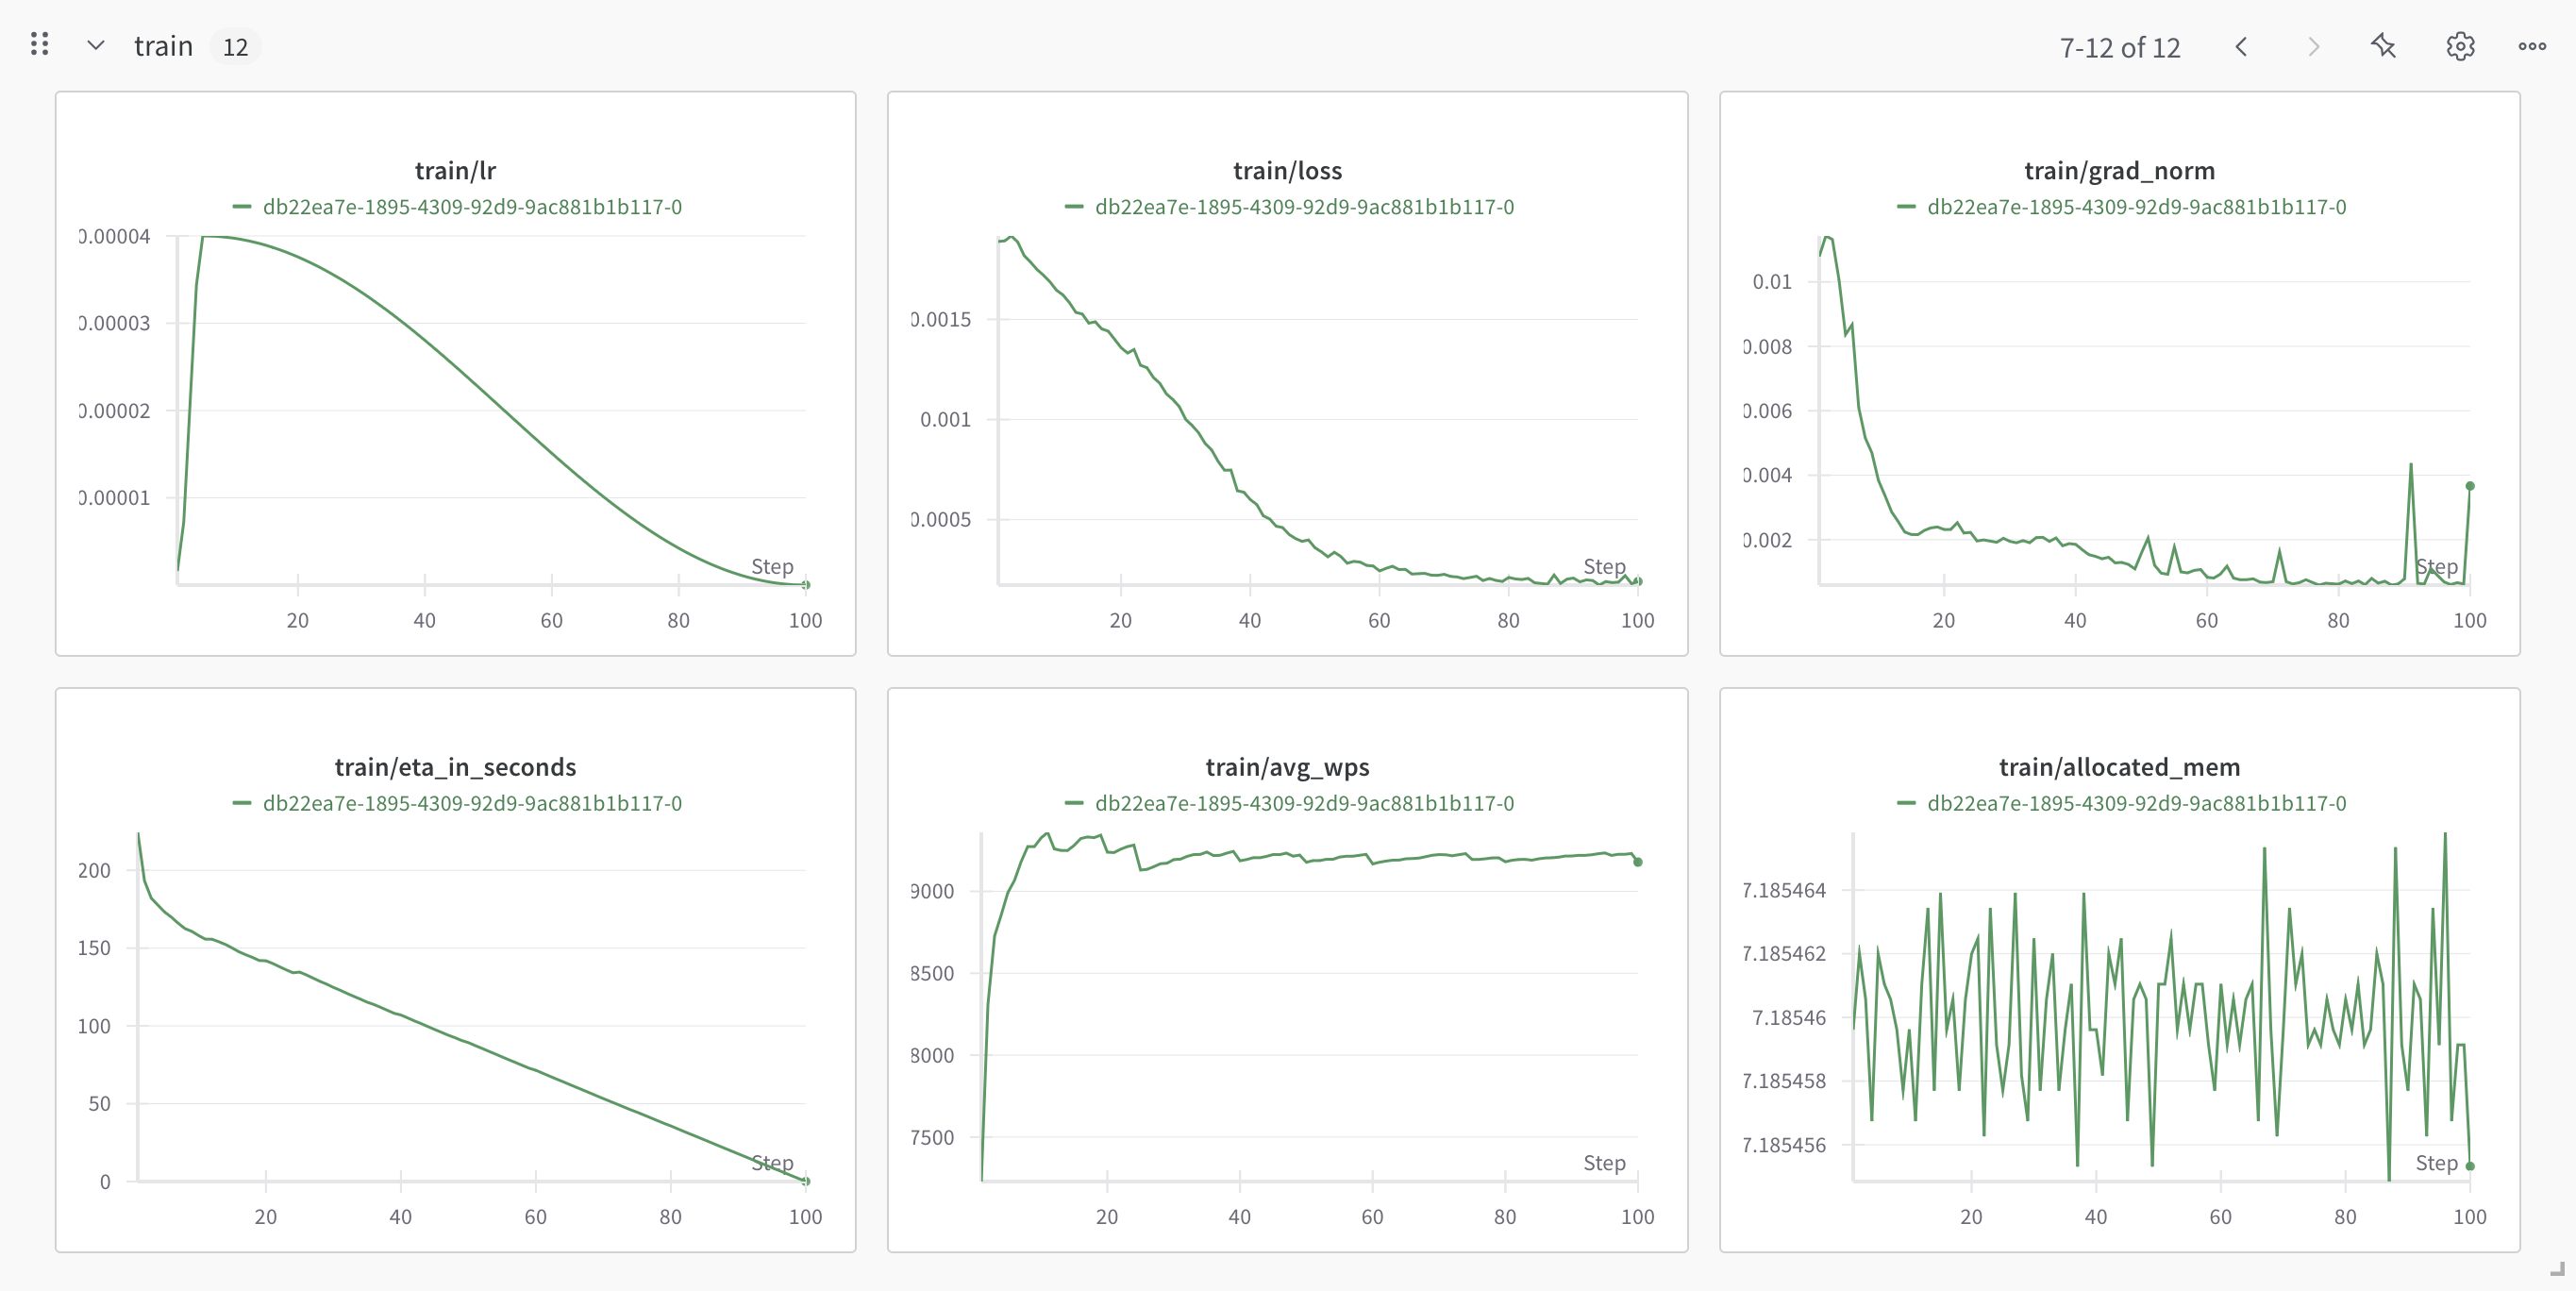Click the train/lr legend run name

click(471, 207)
